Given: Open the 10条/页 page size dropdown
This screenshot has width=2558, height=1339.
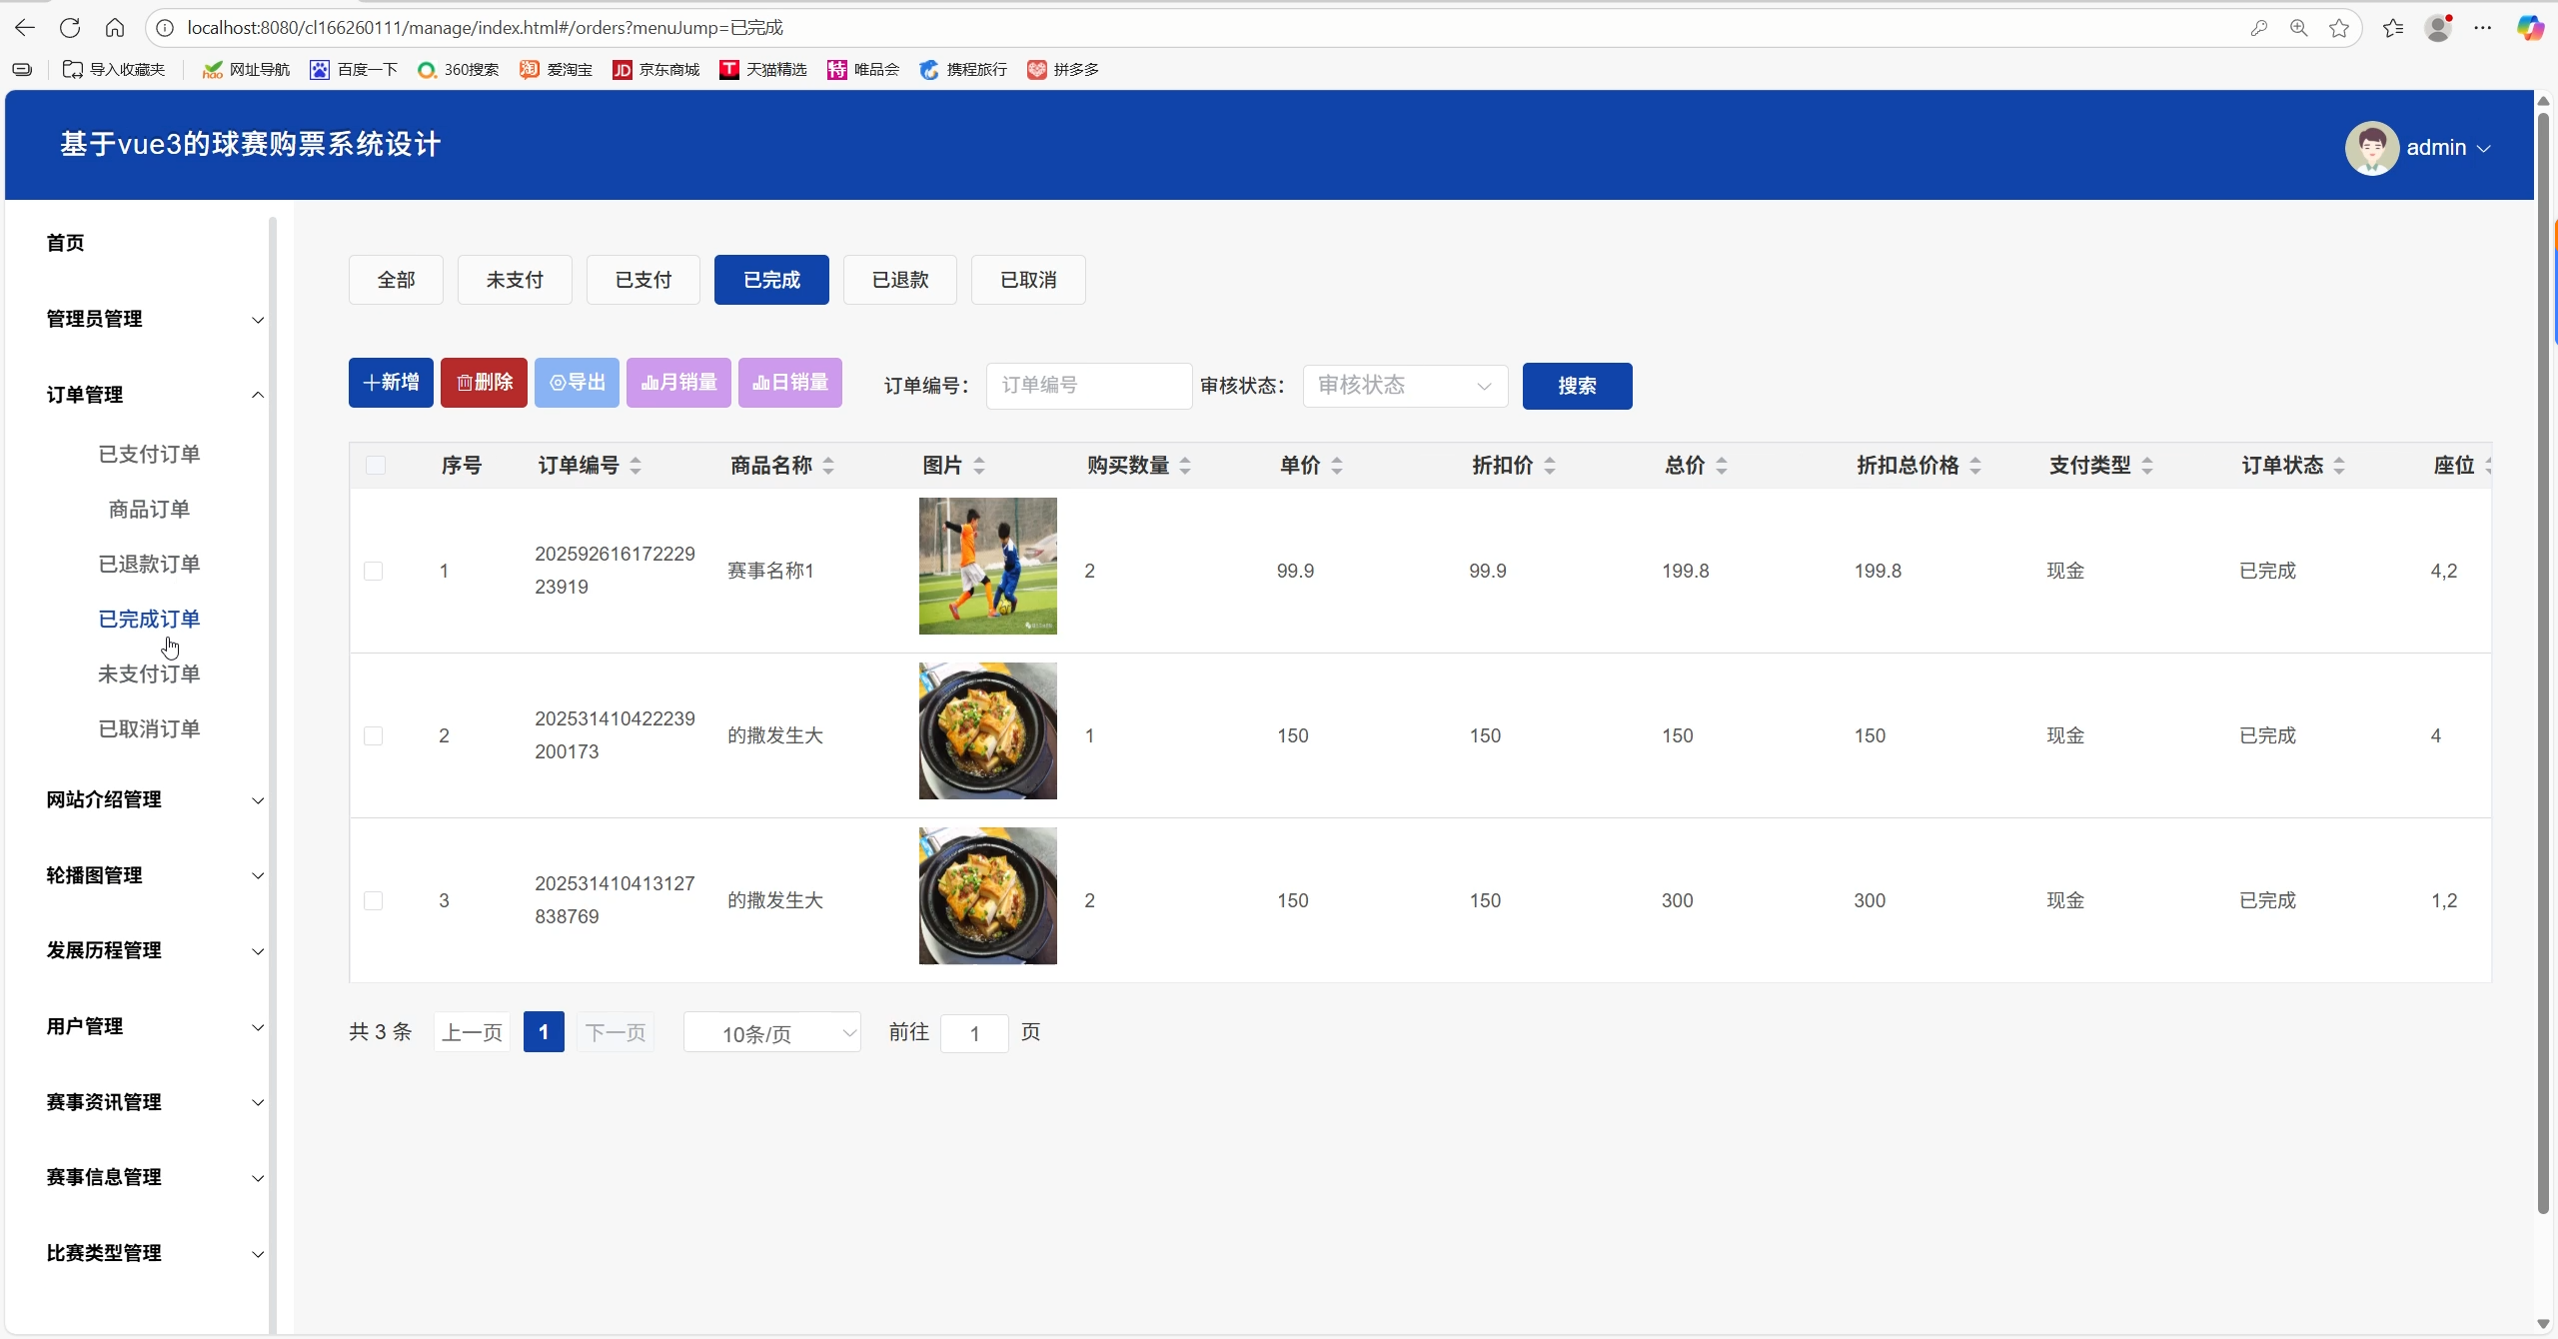Looking at the screenshot, I should click(x=771, y=1033).
